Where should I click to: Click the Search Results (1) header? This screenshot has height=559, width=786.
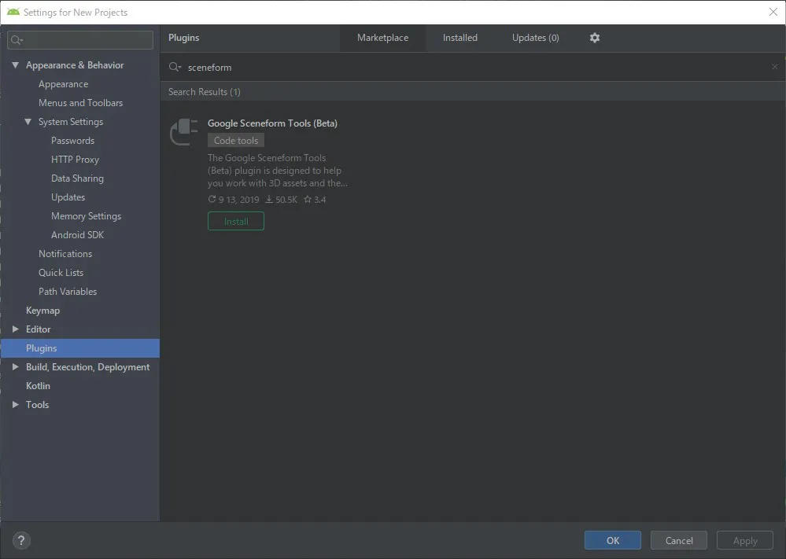pyautogui.click(x=204, y=92)
